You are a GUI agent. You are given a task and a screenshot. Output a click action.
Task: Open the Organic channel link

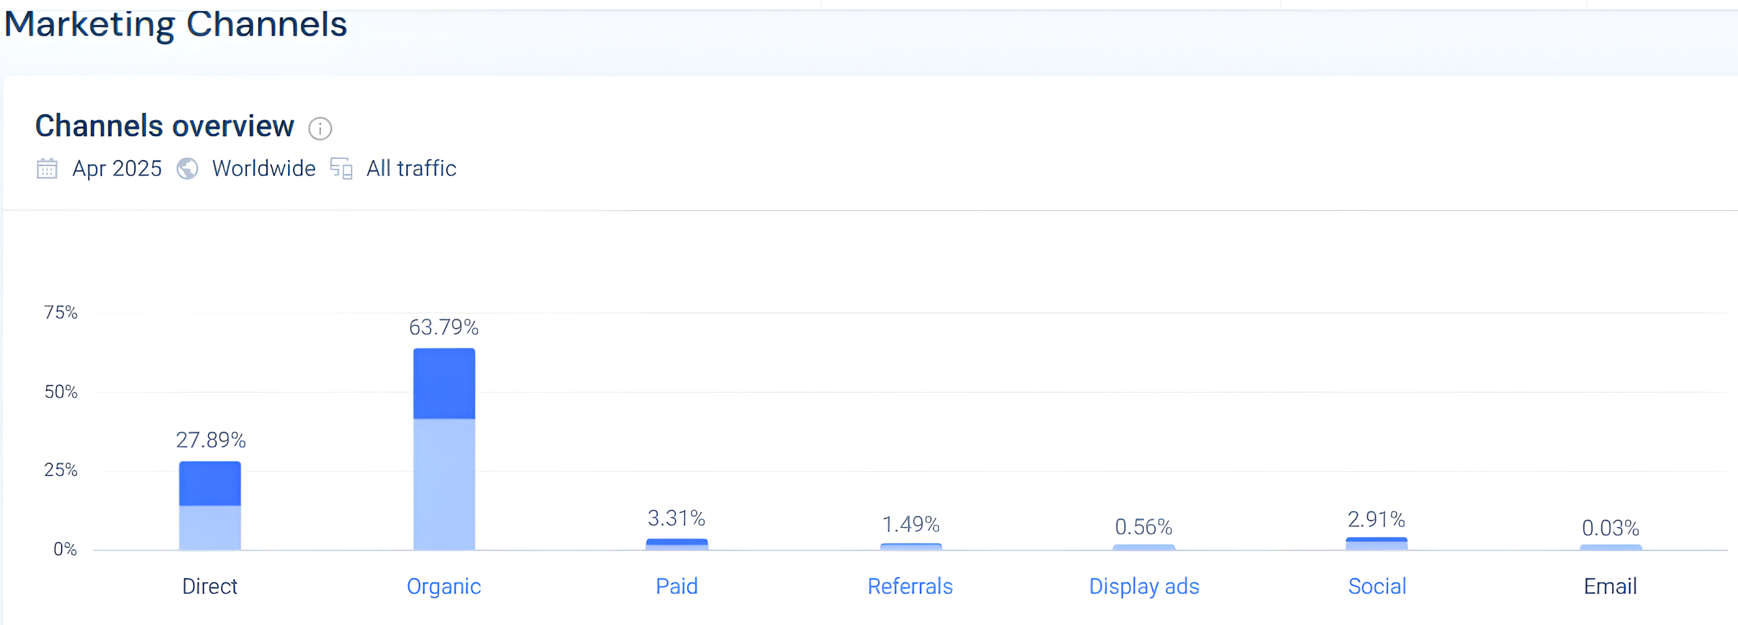tap(443, 586)
